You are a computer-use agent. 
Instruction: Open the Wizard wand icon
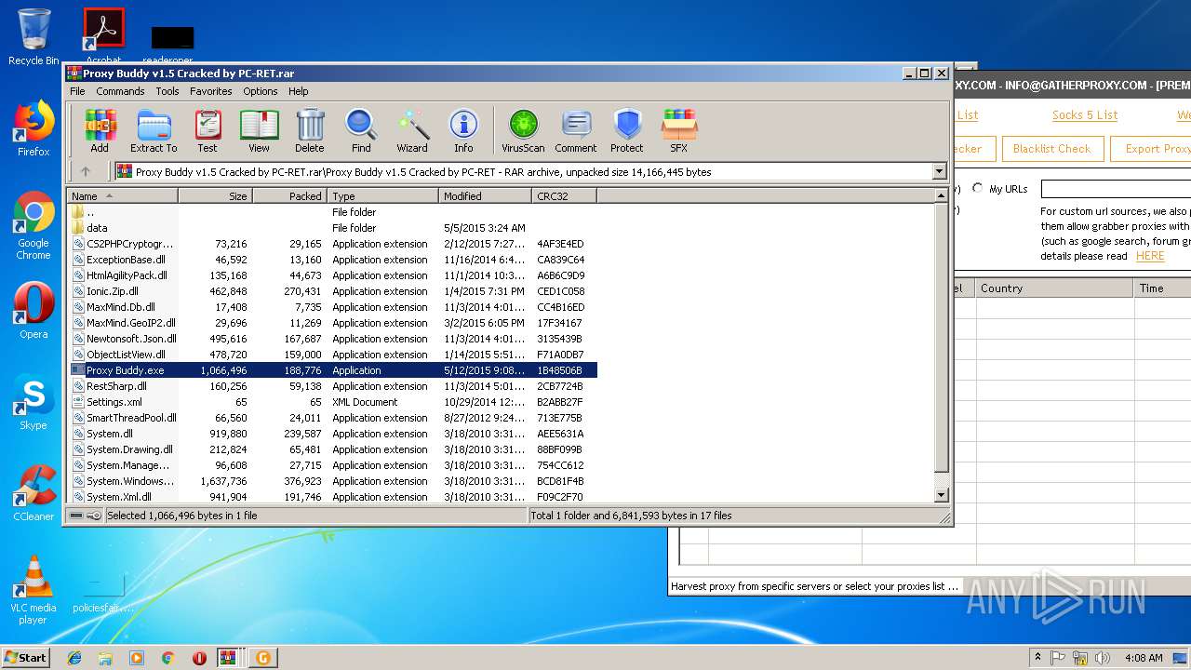412,130
